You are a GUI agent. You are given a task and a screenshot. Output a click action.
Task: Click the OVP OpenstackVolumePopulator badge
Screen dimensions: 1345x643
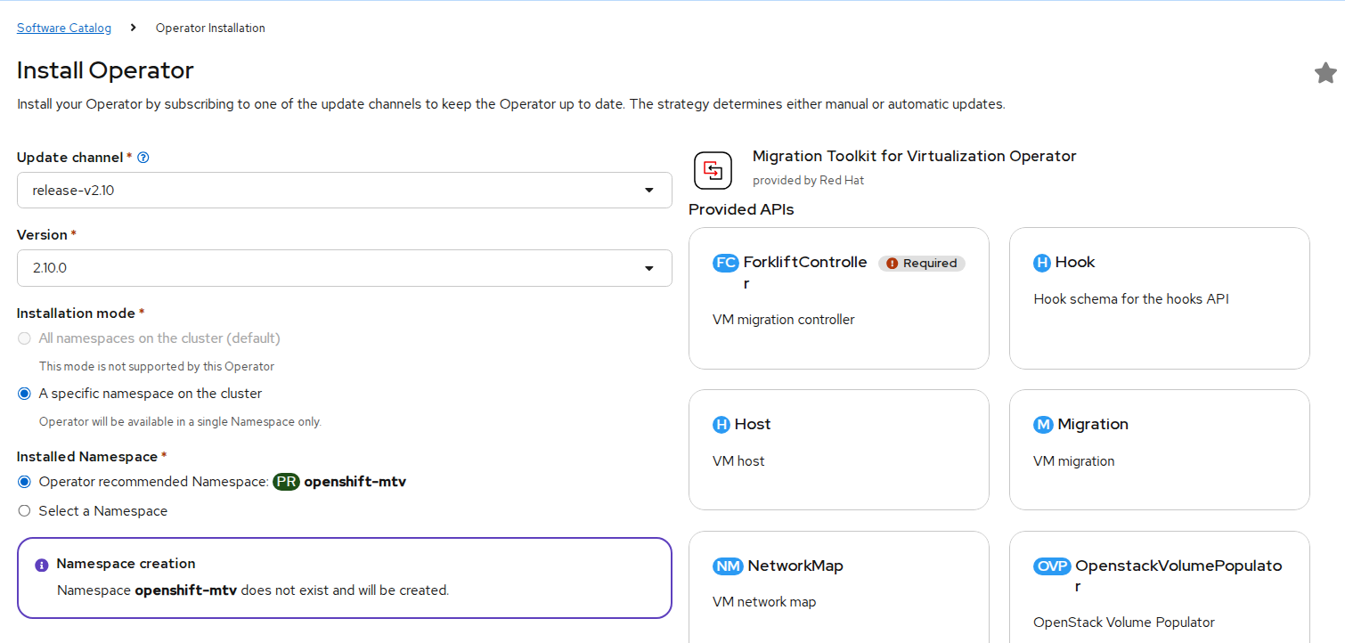[x=1052, y=566]
